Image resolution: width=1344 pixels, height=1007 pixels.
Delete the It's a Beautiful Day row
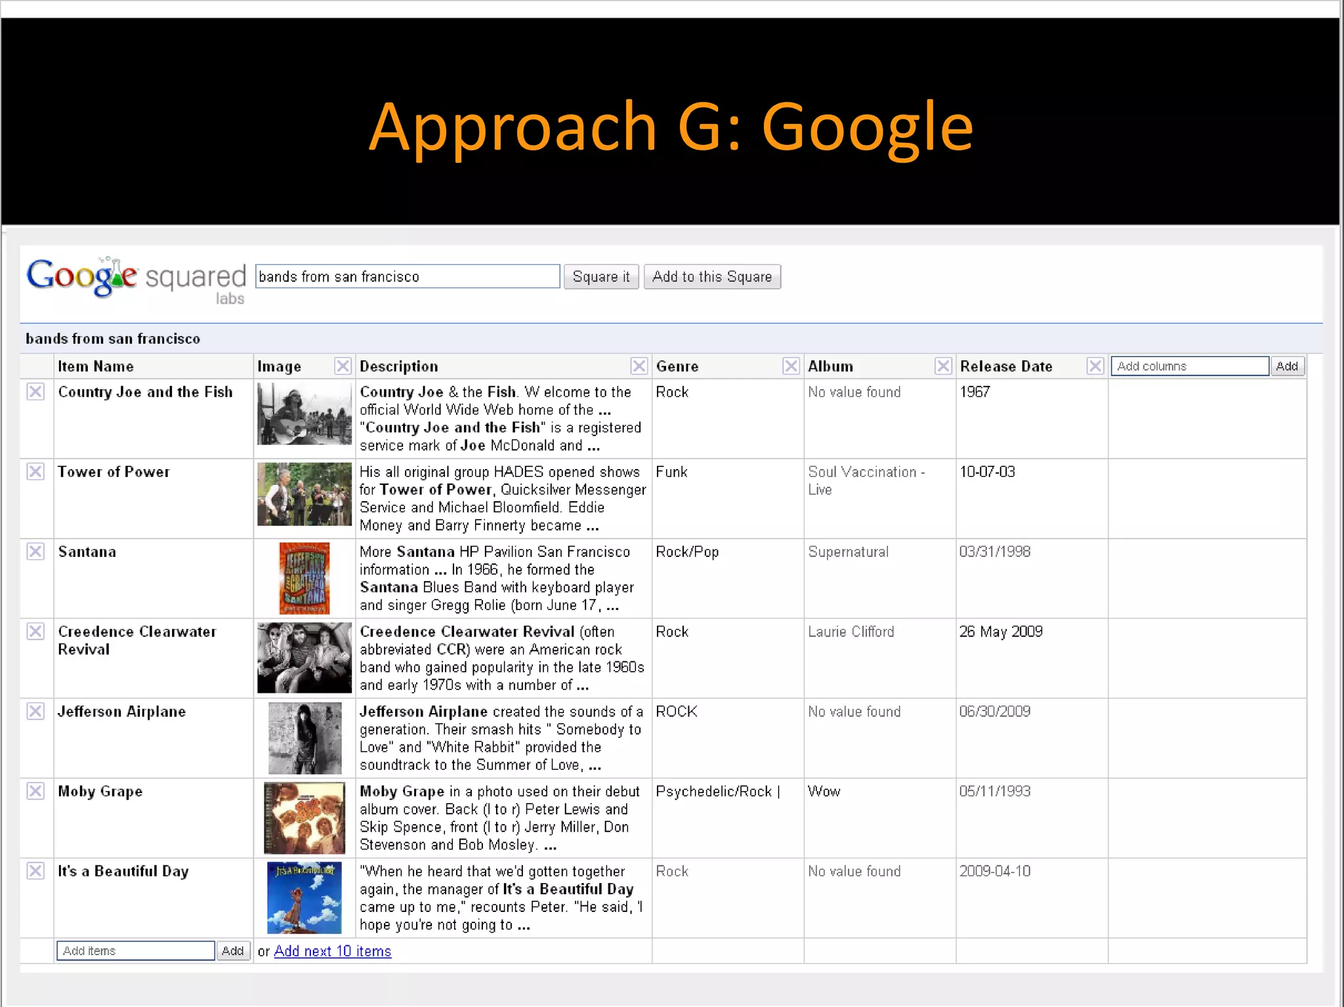point(35,871)
